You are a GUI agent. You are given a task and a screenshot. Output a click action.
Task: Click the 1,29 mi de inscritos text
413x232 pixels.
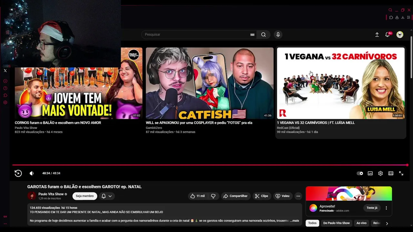click(x=50, y=198)
